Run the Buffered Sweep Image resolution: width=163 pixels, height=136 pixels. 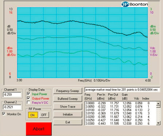coord(68,99)
